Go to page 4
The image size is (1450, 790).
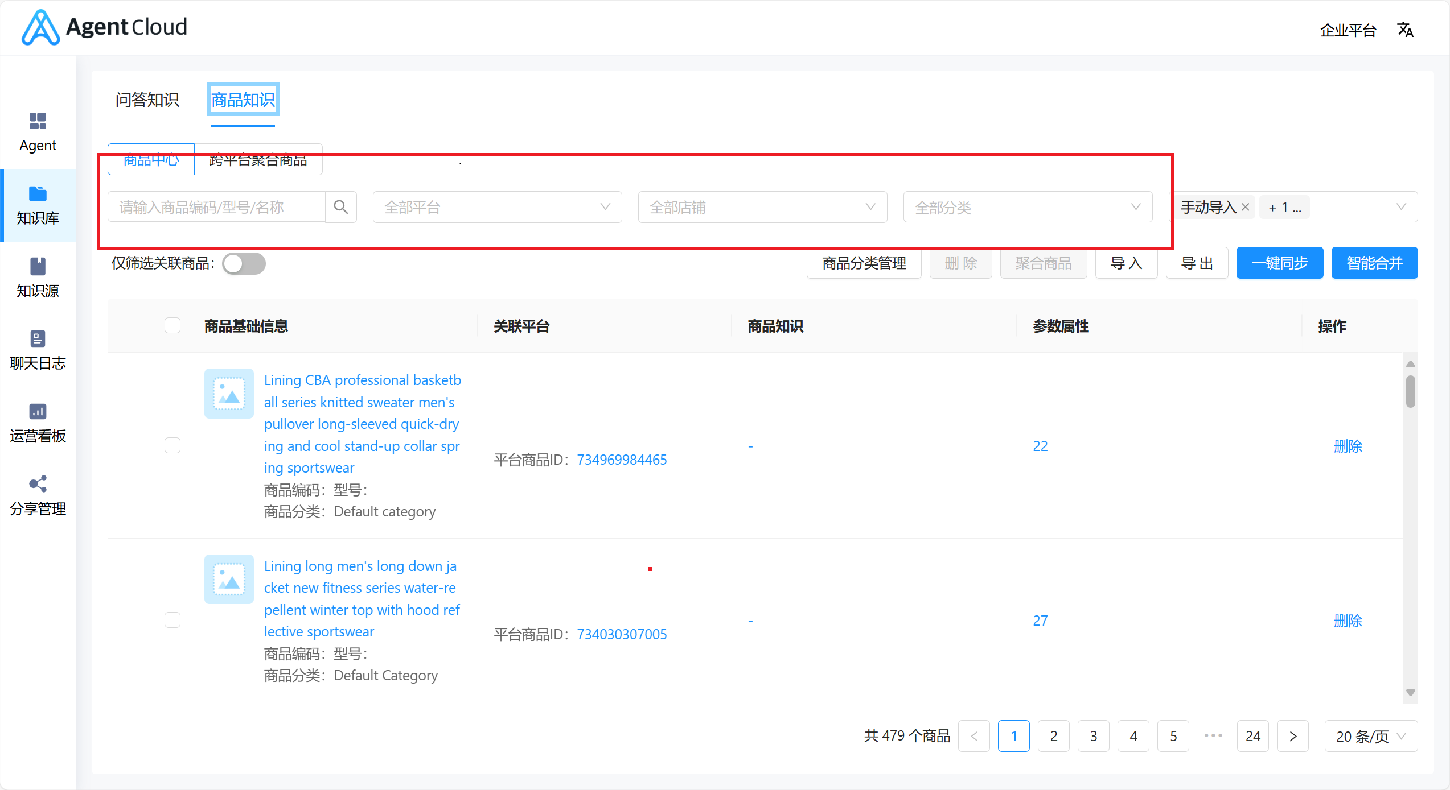tap(1133, 736)
